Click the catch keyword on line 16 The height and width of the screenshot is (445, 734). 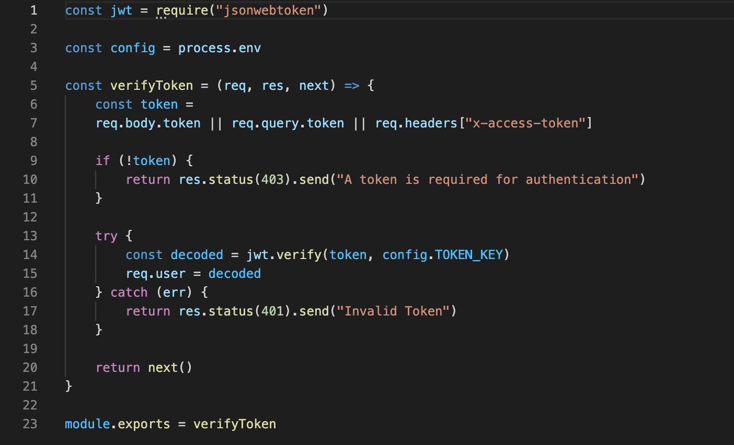pyautogui.click(x=129, y=292)
